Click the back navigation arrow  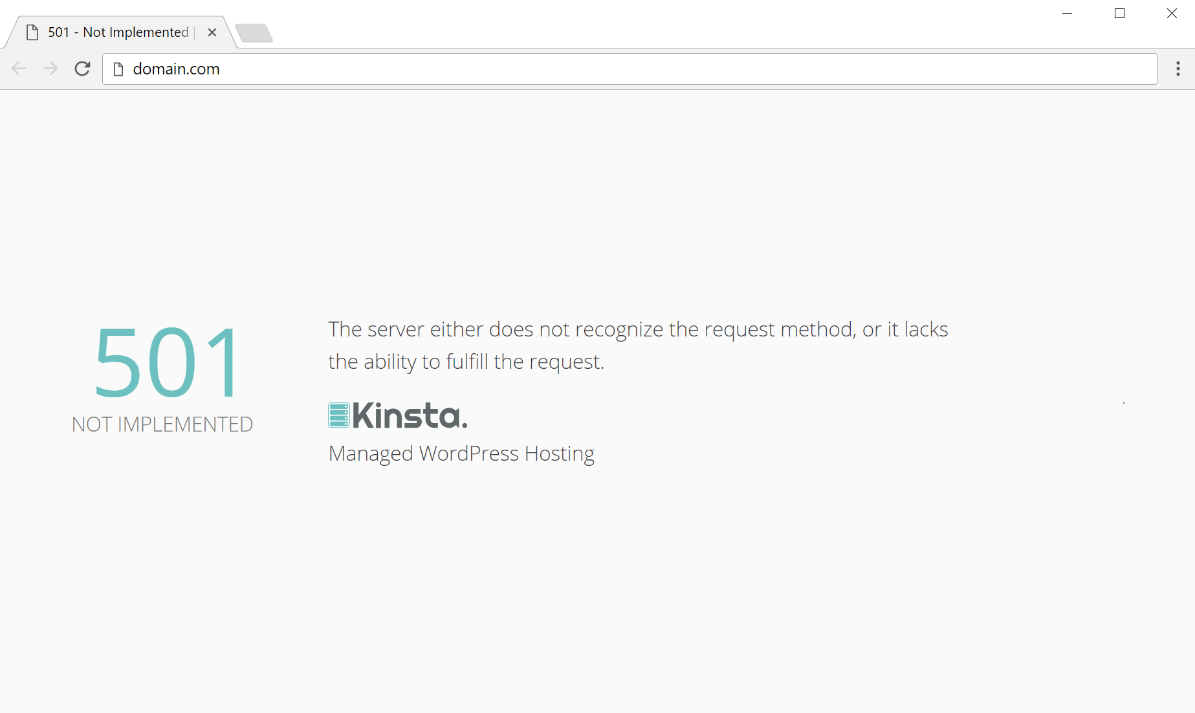coord(18,69)
